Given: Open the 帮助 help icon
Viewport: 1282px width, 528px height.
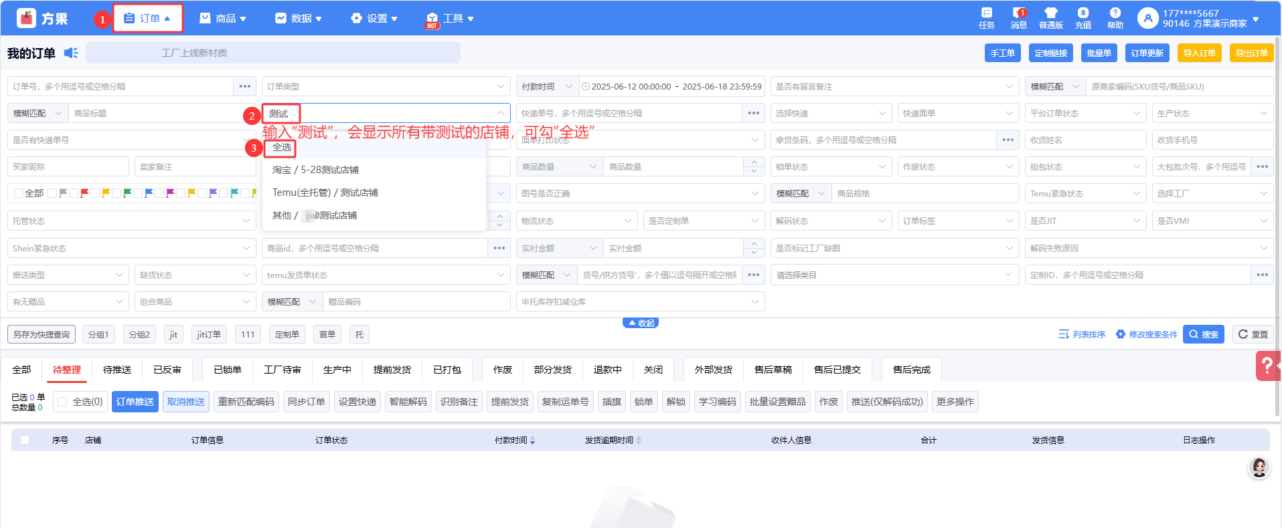Looking at the screenshot, I should 1115,13.
